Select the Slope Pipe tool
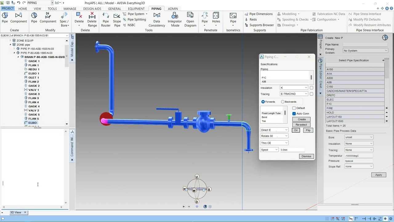The image size is (394, 222). tap(117, 19)
